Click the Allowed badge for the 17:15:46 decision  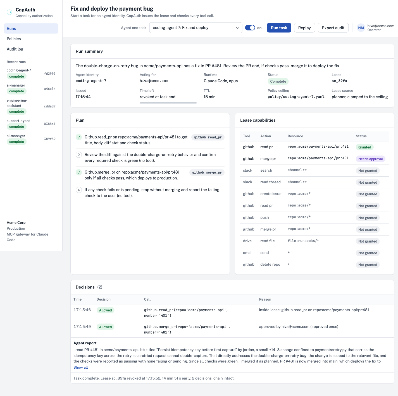pyautogui.click(x=105, y=310)
